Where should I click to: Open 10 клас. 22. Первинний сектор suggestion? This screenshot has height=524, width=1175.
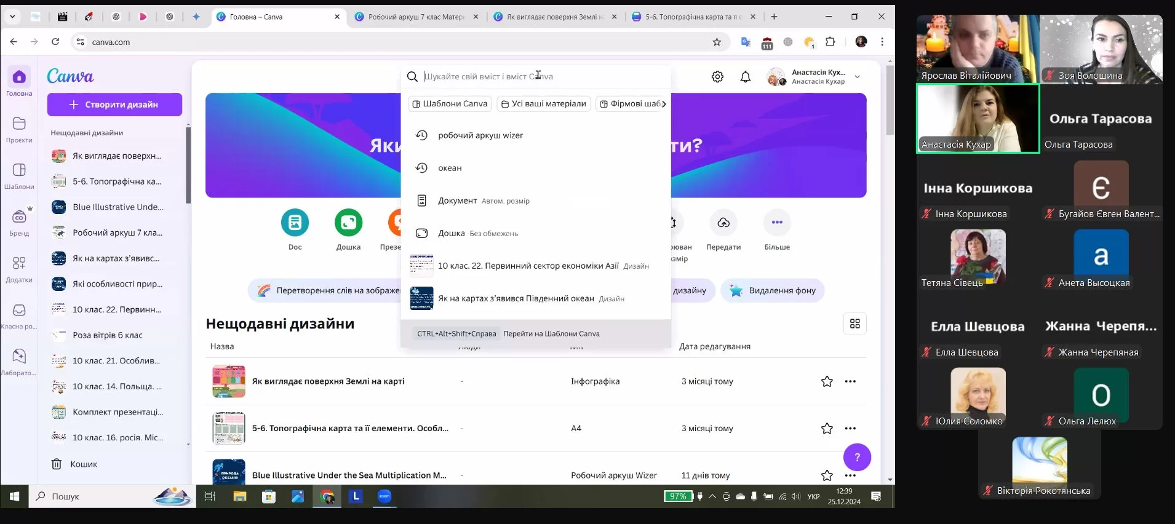536,266
